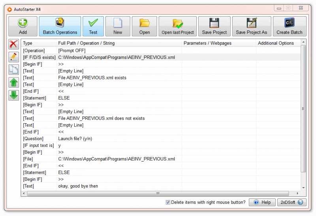Screen dimensions: 316x216
Task: Click the AutoStarter X4 title bar icon
Action: (9, 9)
